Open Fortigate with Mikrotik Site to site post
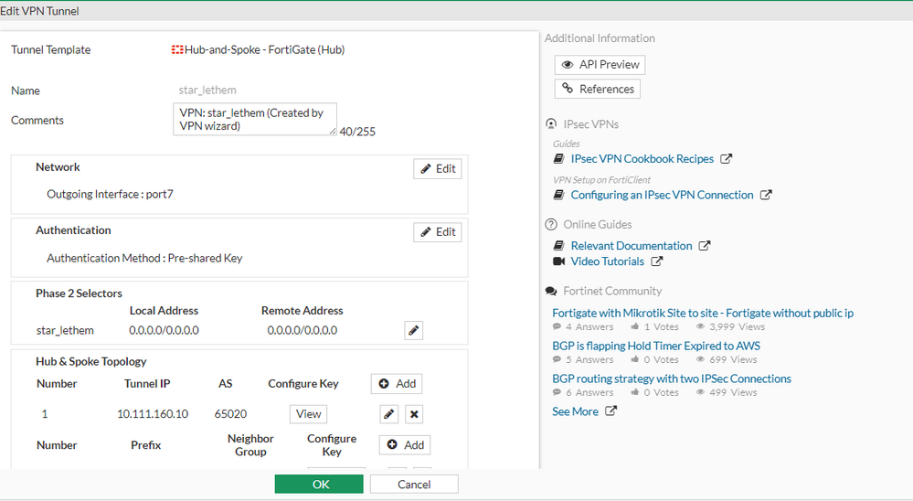 pos(703,313)
